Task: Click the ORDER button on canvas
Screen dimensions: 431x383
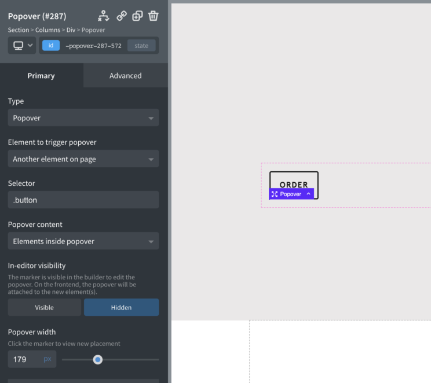Action: [294, 181]
